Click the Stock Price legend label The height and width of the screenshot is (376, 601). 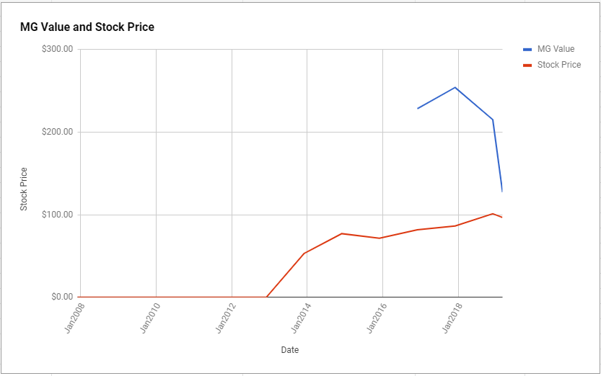tap(559, 65)
